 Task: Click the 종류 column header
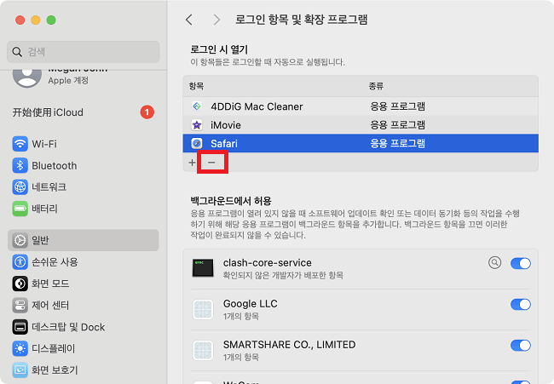point(376,86)
